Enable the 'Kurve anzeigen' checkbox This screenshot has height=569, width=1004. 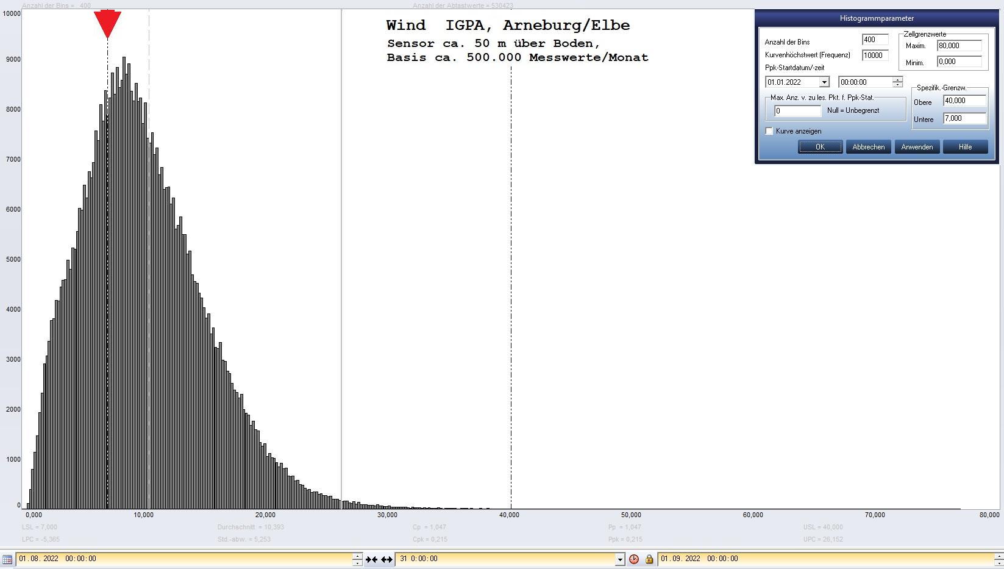[x=769, y=131]
